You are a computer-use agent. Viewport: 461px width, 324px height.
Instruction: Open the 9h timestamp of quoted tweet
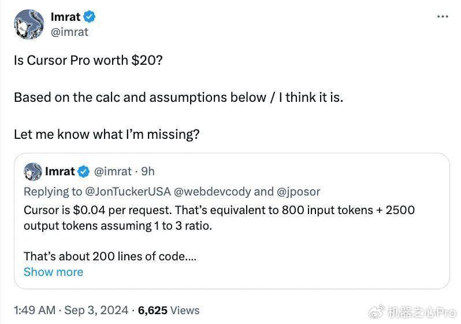tap(147, 171)
